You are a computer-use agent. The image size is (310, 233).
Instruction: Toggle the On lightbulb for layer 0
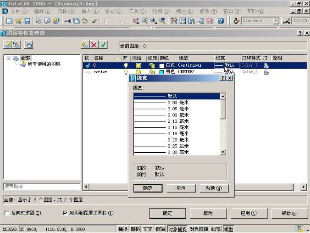(126, 65)
